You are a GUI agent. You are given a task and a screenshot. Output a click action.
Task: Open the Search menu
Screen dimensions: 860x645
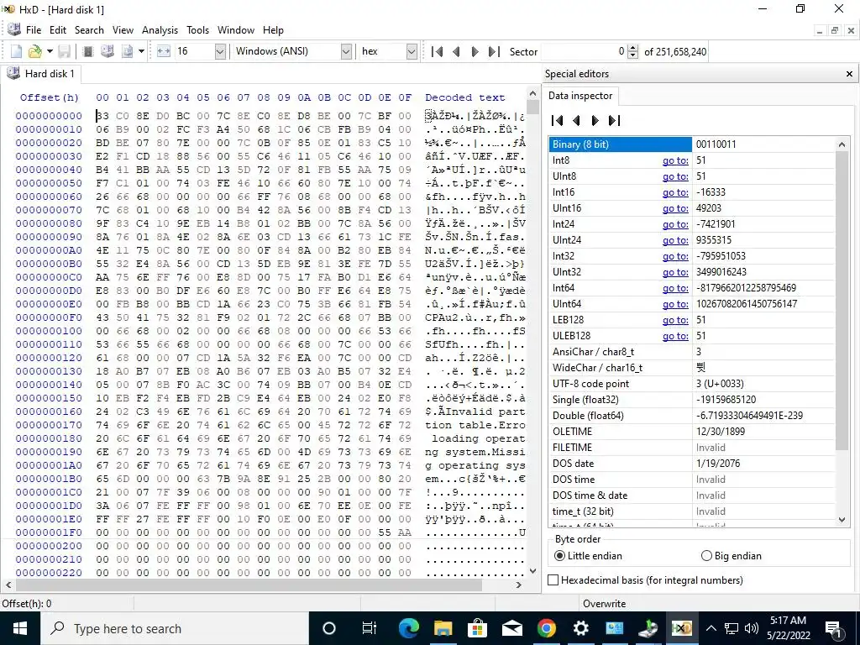[89, 30]
